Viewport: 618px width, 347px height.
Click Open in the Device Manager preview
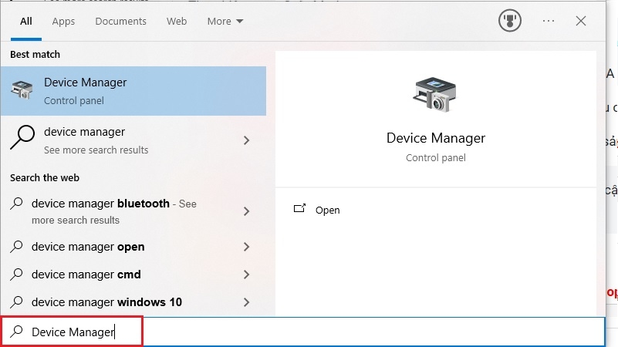[328, 211]
